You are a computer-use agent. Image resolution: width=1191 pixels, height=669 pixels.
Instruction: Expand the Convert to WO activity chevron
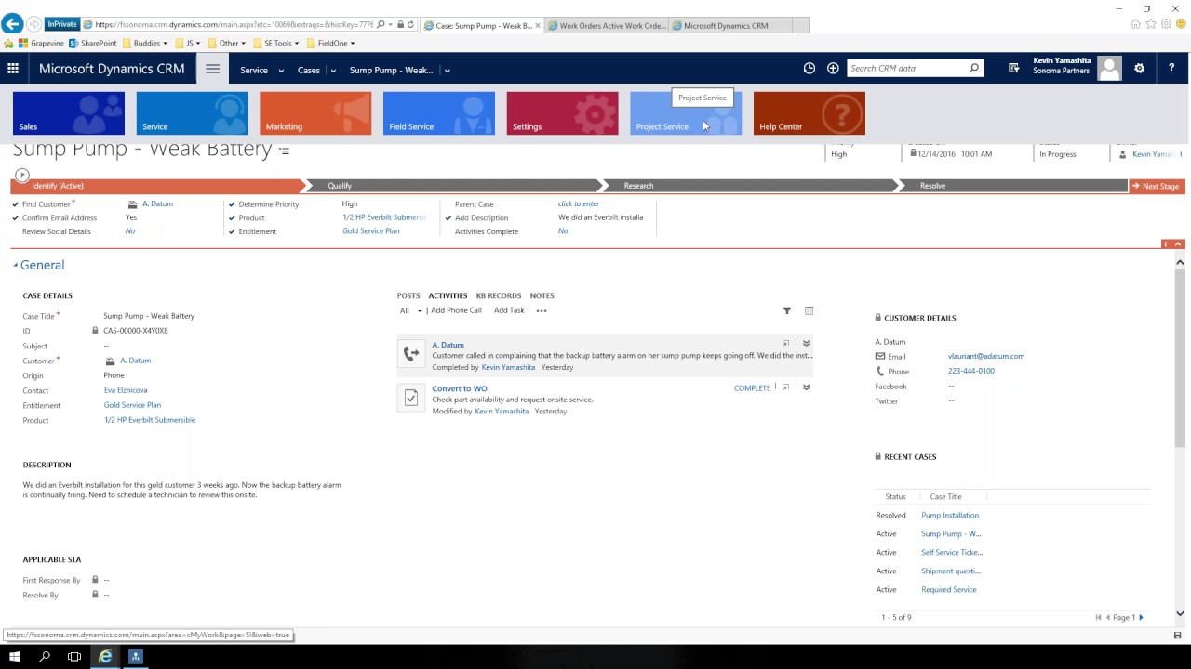[806, 387]
